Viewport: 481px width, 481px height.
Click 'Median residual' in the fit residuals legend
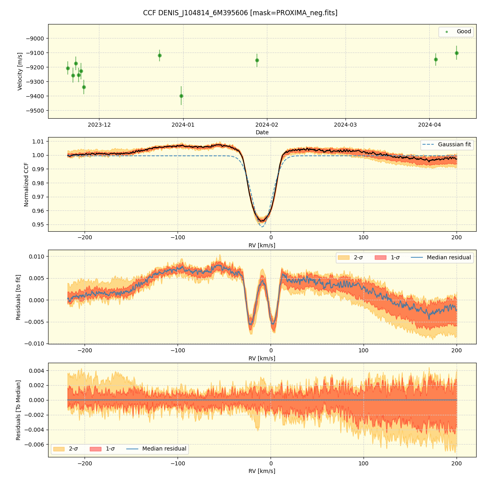pos(441,257)
